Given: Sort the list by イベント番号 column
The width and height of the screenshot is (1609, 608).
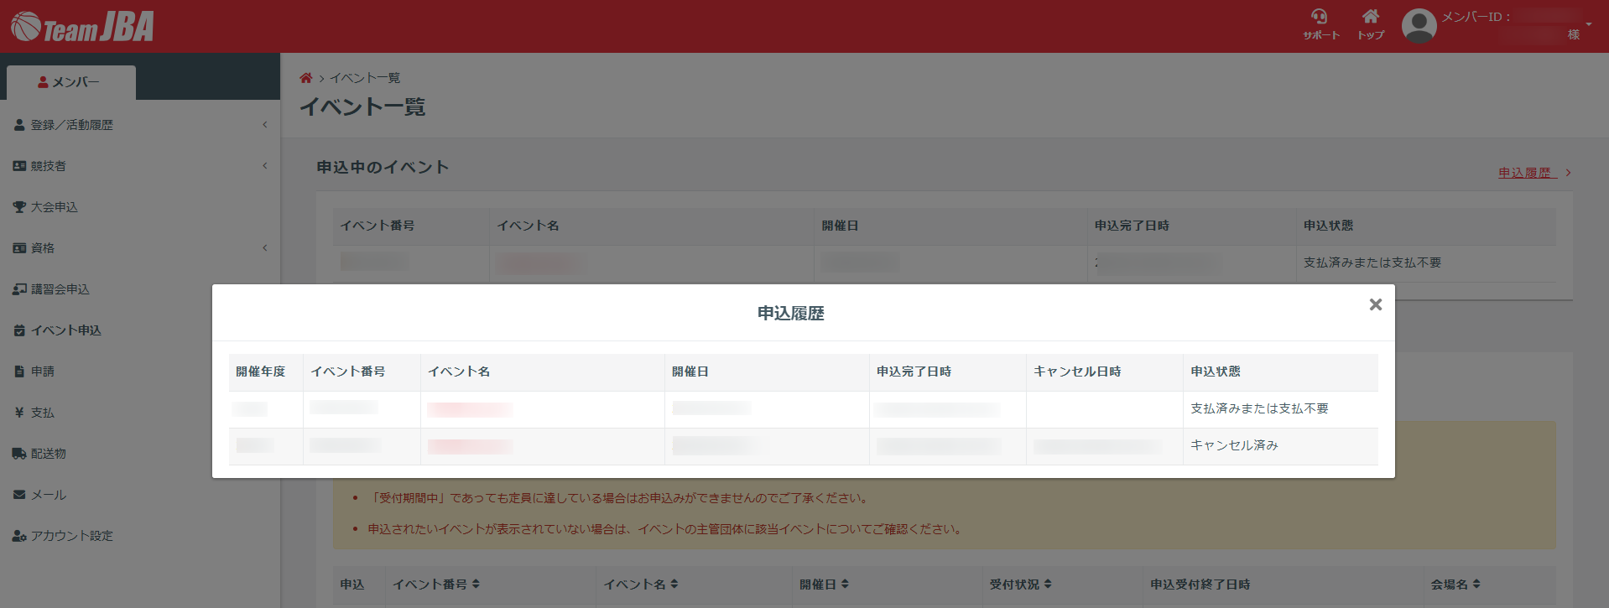Looking at the screenshot, I should pyautogui.click(x=436, y=585).
